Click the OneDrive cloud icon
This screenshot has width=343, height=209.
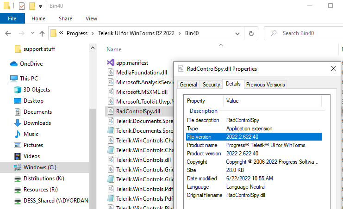[14, 64]
